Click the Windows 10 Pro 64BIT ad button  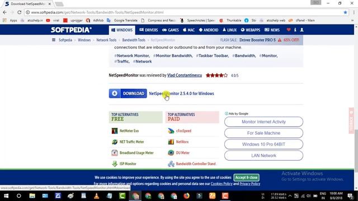point(263,144)
